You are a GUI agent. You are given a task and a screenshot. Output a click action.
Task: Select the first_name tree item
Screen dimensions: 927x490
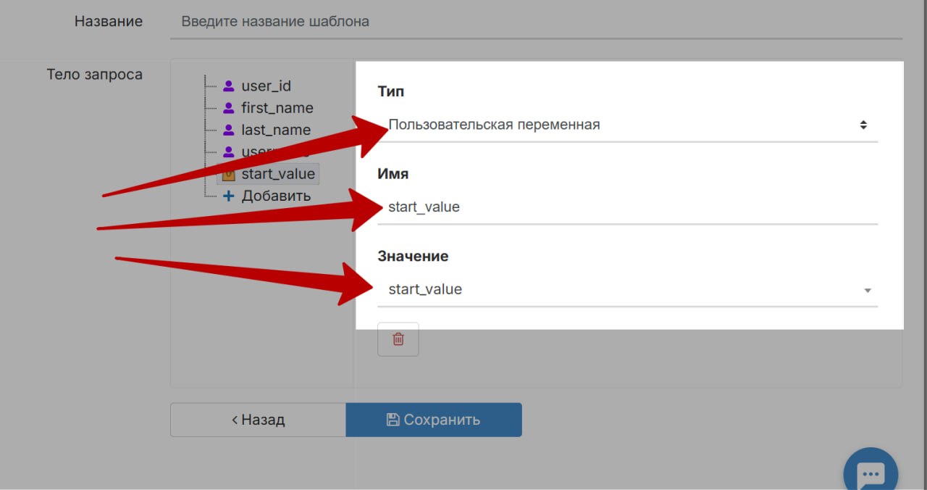click(x=277, y=108)
